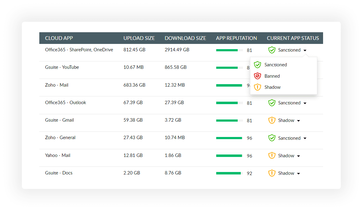Click the download size 1.86 GB
The height and width of the screenshot is (211, 363).
(173, 155)
